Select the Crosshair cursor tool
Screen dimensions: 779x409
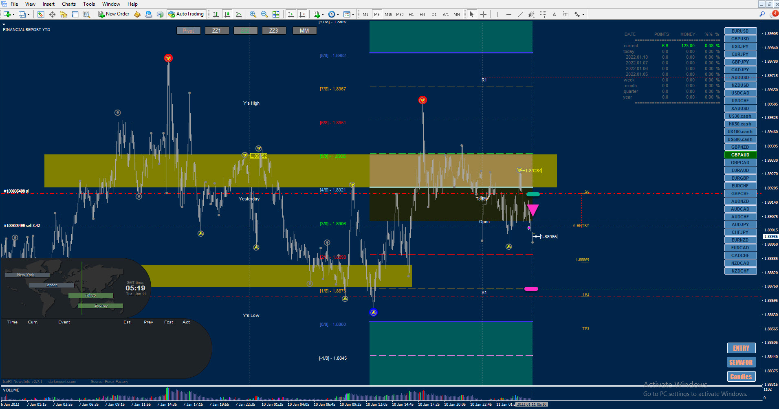483,14
